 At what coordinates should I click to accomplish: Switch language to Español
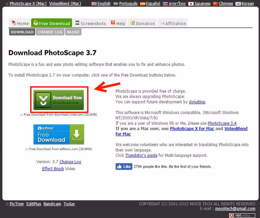[x=153, y=3]
